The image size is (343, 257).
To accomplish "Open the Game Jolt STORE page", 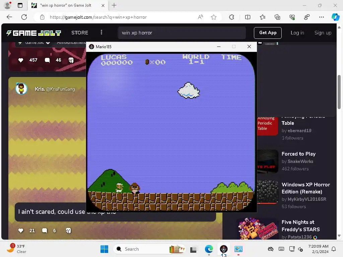I will click(80, 33).
